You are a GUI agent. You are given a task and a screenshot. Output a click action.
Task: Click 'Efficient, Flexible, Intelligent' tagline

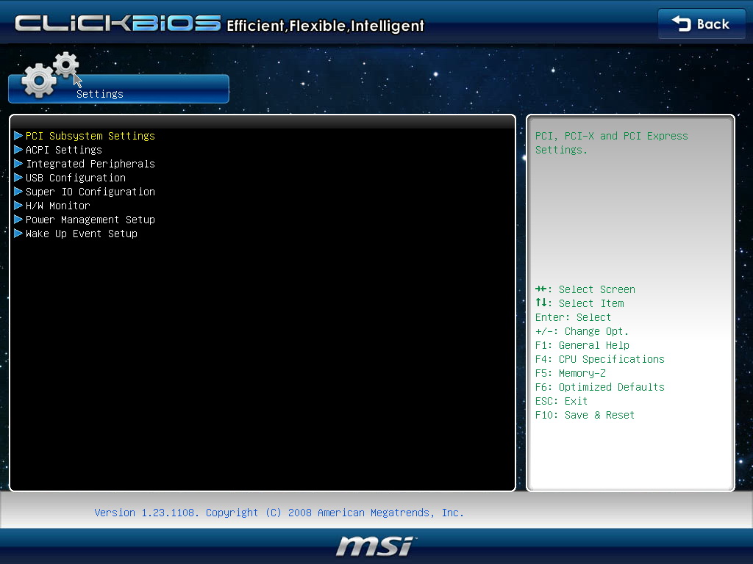pyautogui.click(x=325, y=26)
